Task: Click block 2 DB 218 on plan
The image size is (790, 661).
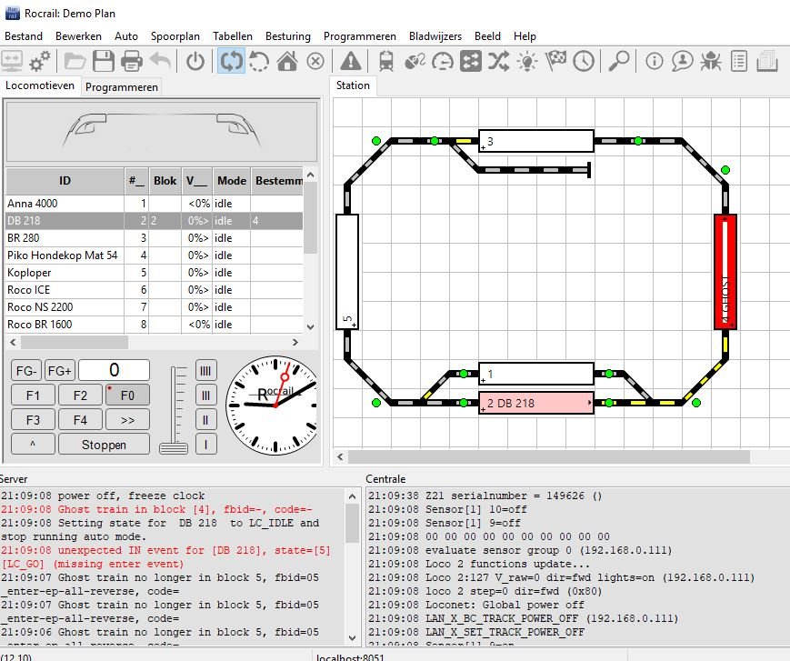Action: coord(536,403)
